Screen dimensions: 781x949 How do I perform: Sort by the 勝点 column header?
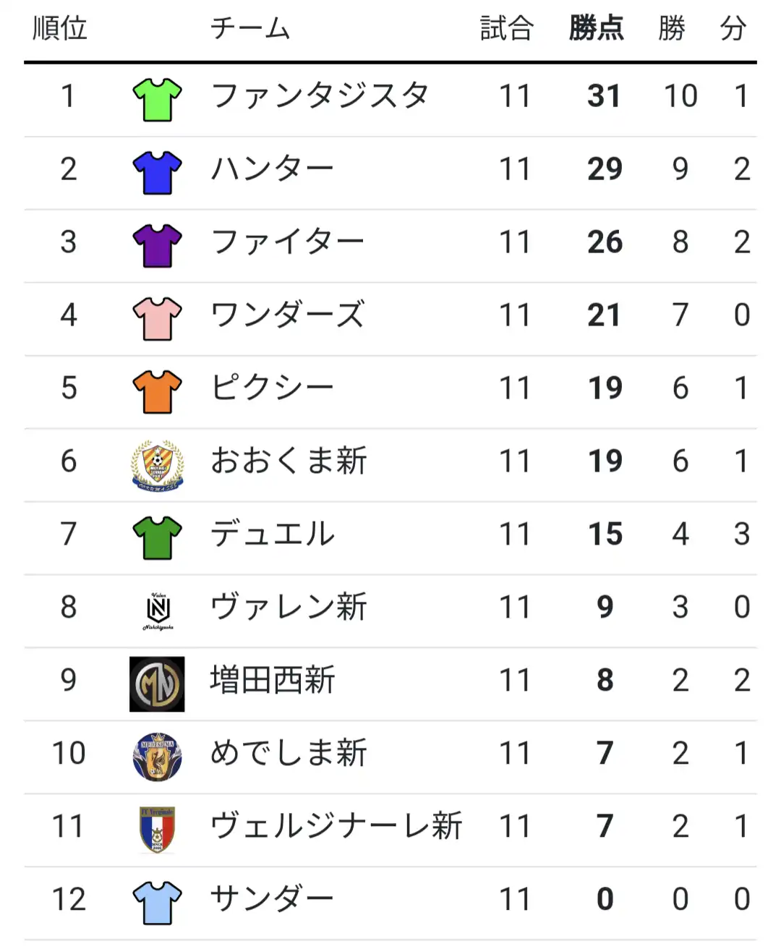click(597, 29)
